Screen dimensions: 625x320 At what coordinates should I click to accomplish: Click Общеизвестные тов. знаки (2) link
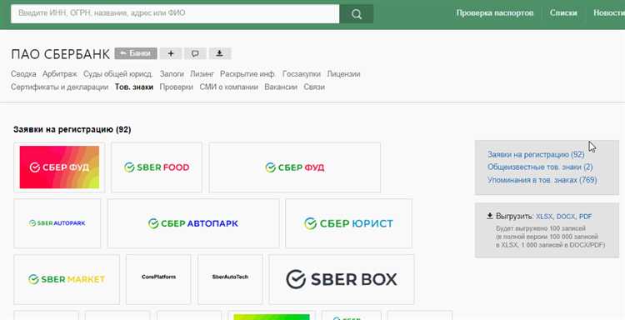tap(540, 167)
